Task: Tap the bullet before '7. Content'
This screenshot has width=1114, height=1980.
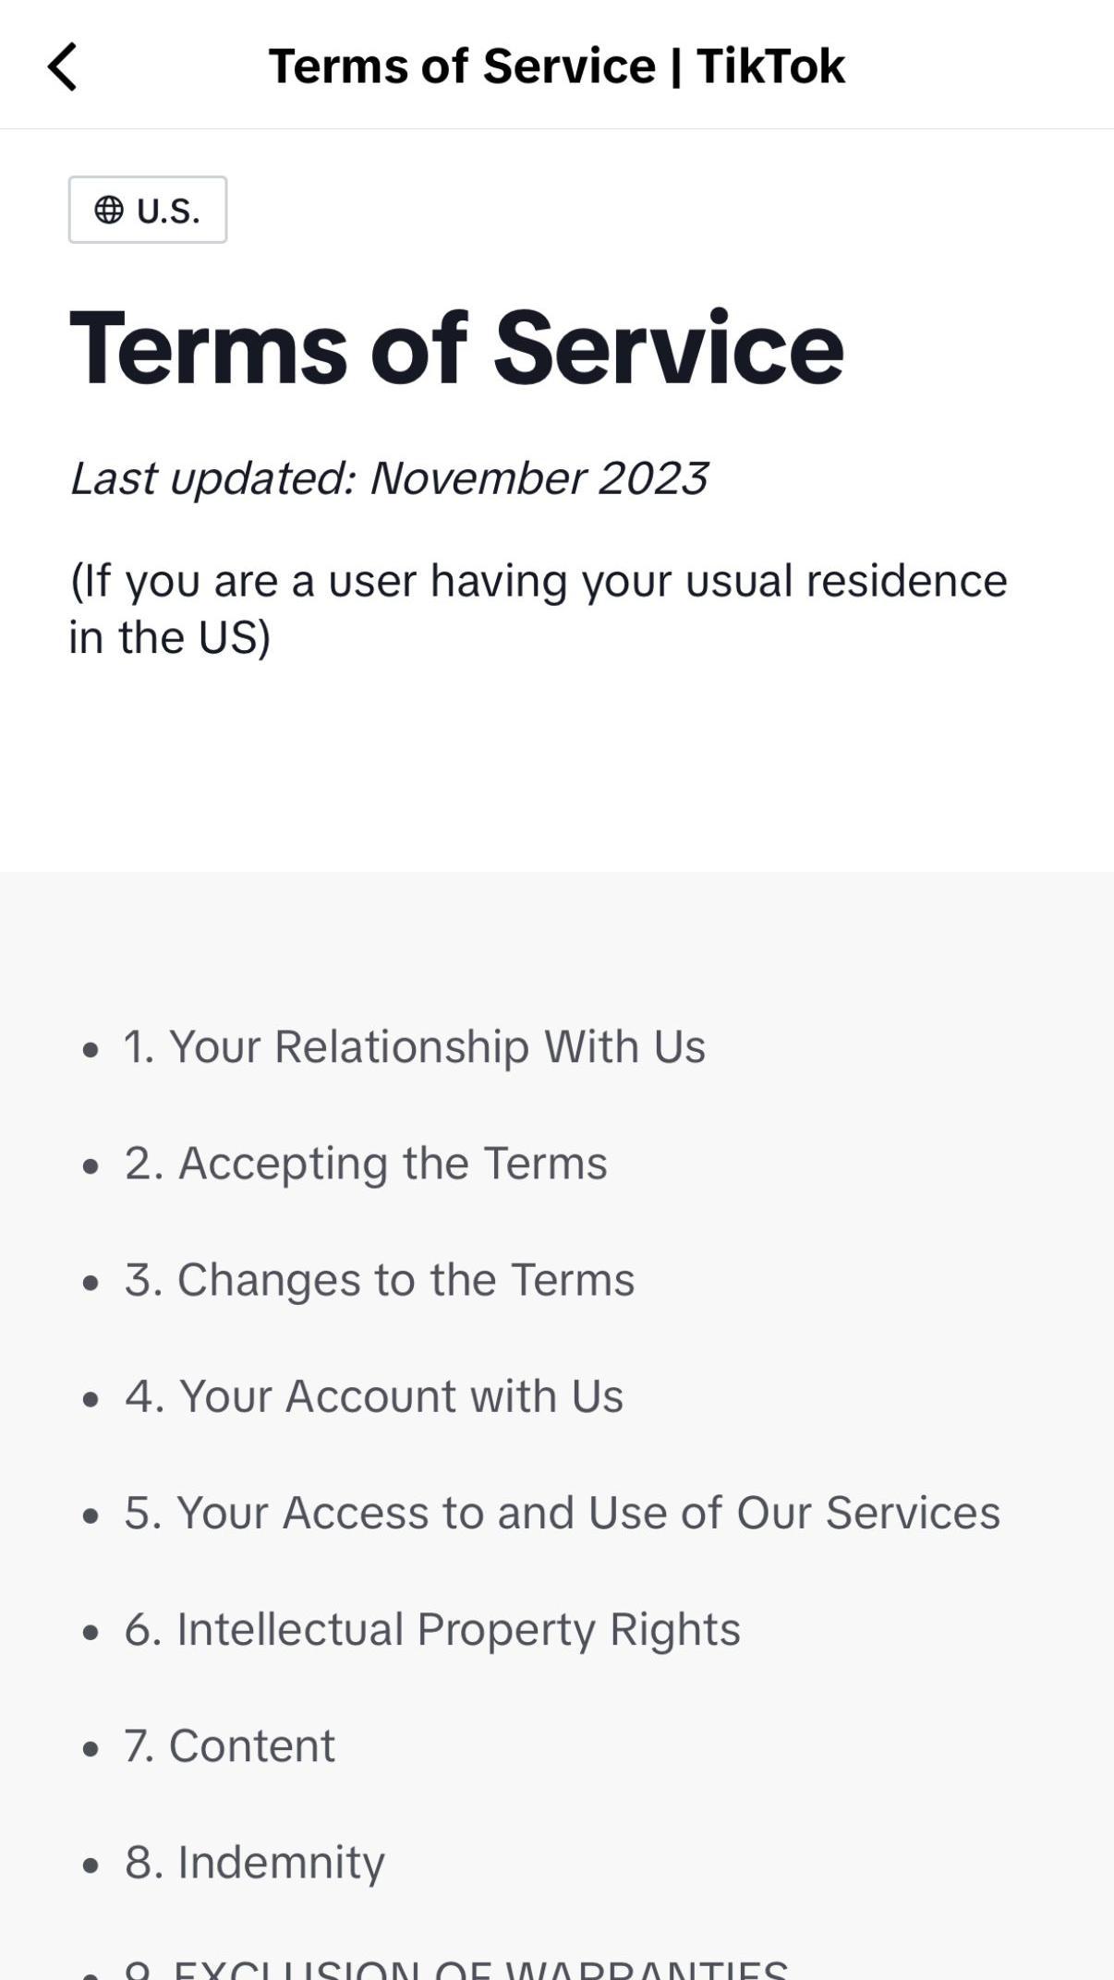Action: 91,1748
